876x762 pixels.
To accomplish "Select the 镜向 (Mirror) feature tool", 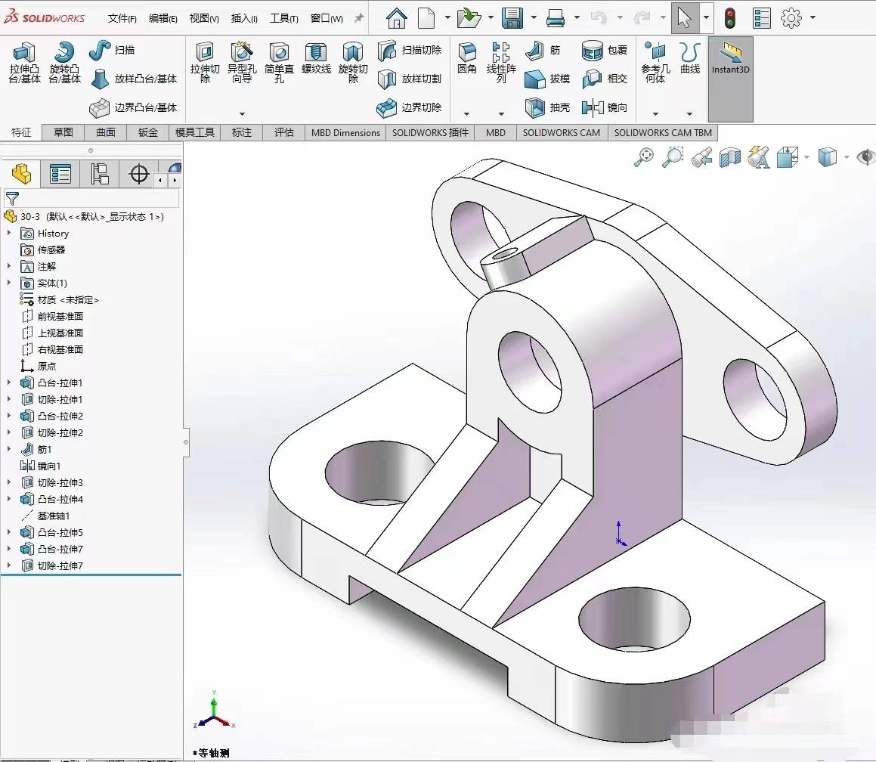I will (x=605, y=107).
